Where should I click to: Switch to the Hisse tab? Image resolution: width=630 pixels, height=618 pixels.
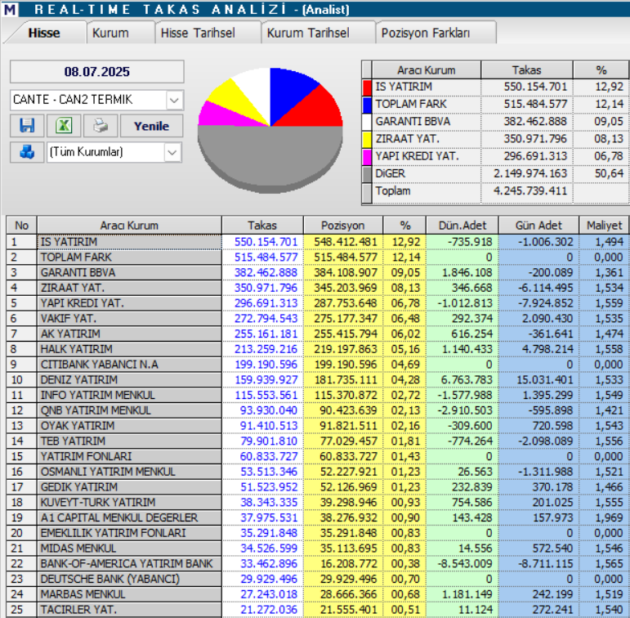coord(44,33)
